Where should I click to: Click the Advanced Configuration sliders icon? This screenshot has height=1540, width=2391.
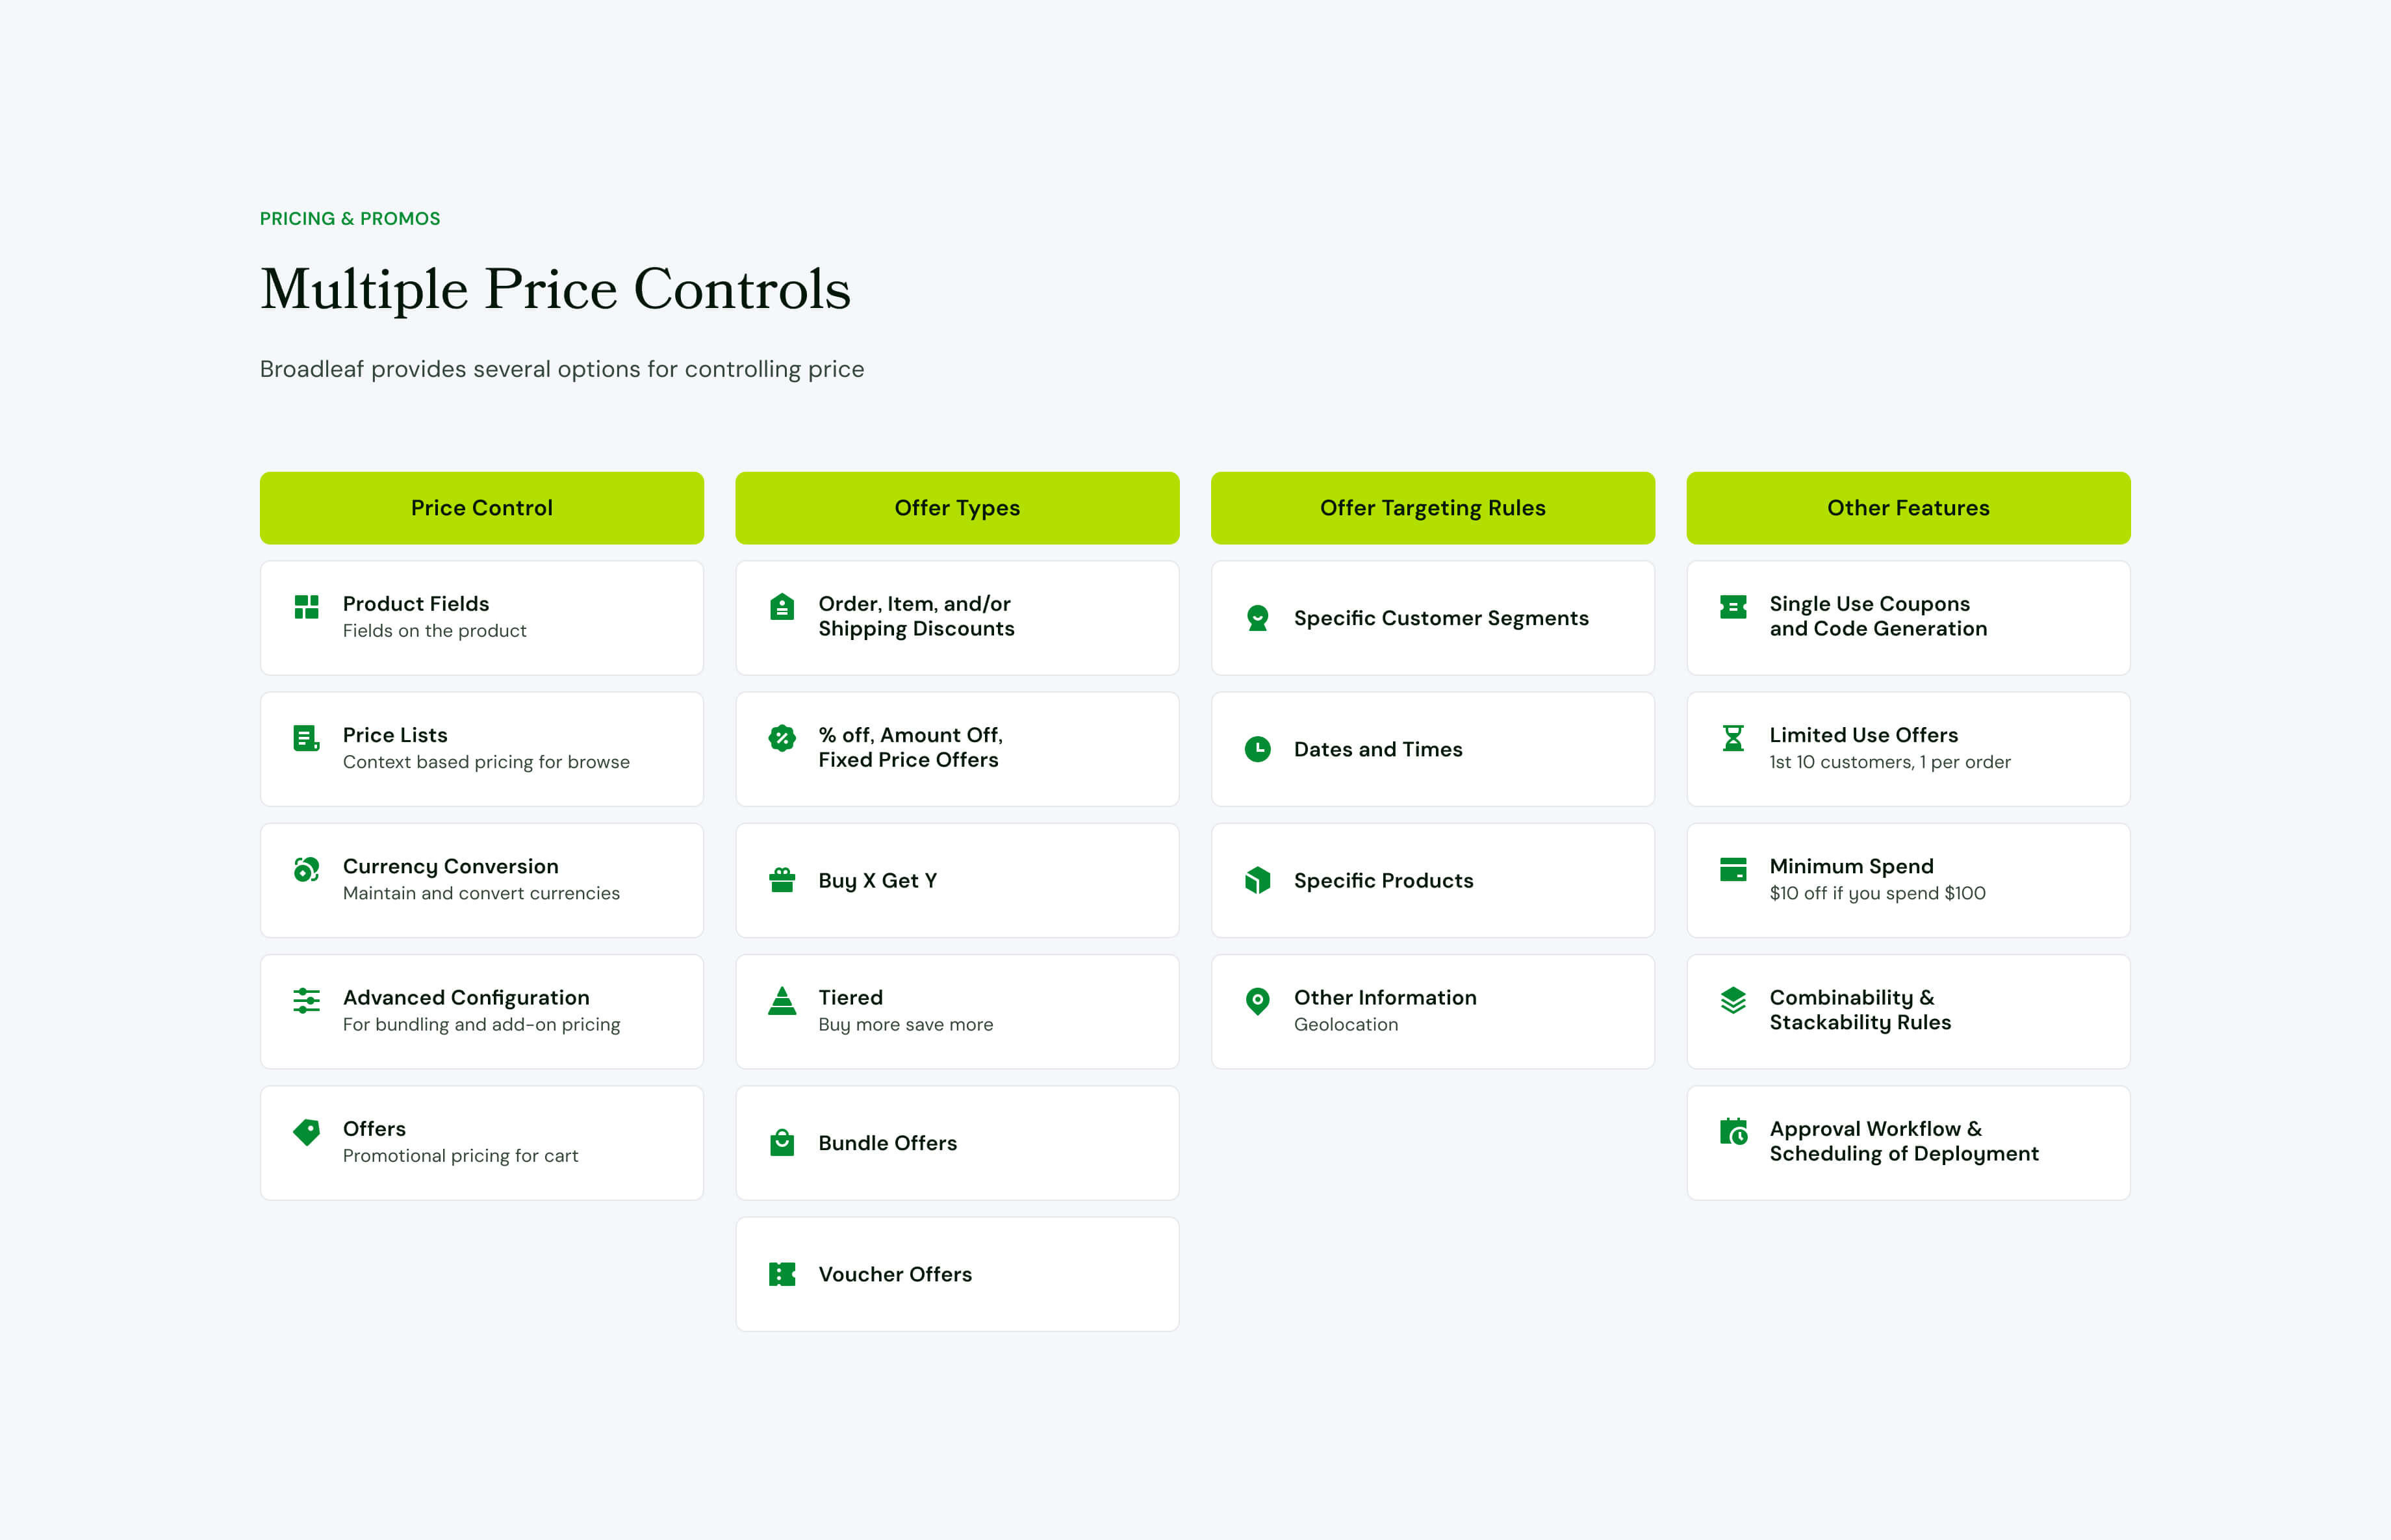pyautogui.click(x=307, y=1000)
